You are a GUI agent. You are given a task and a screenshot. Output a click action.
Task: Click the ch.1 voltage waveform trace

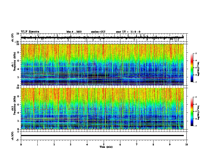tap(102, 38)
